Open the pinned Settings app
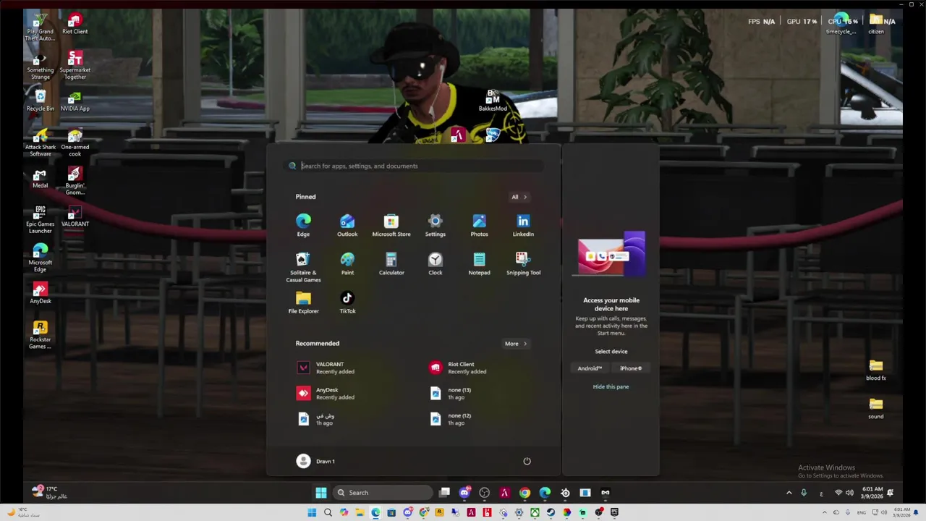 (435, 224)
